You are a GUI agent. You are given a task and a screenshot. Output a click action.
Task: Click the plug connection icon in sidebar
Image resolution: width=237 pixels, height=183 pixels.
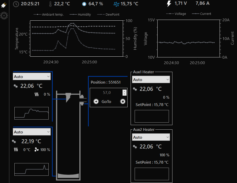pos(4,5)
